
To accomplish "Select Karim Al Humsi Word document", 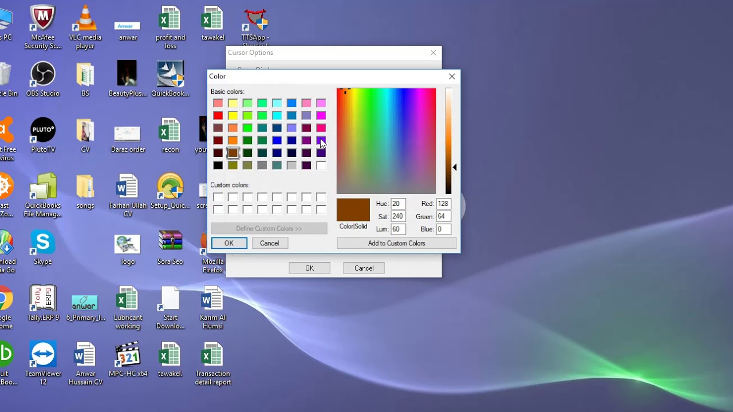I will (x=212, y=308).
